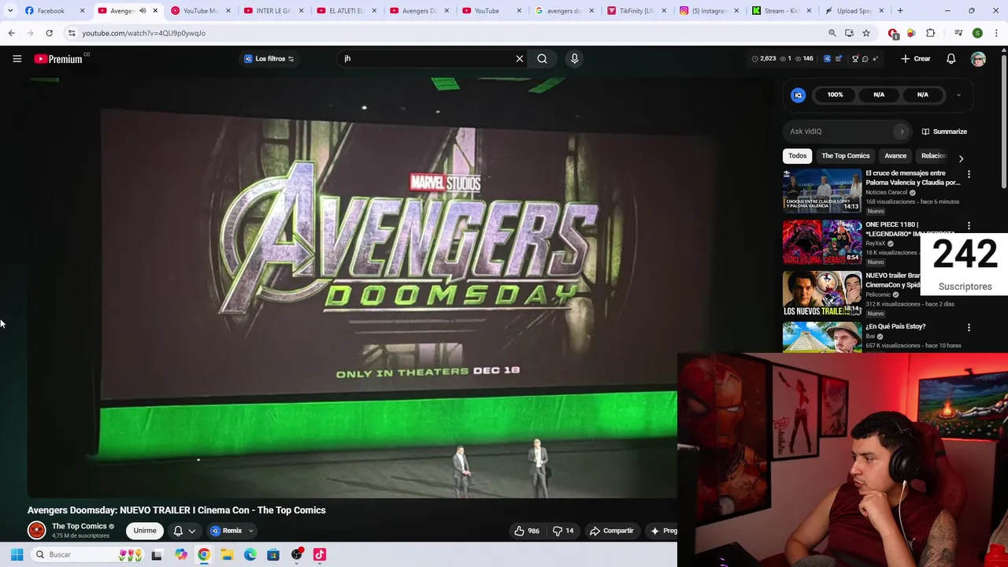Viewport: 1008px width, 567px height.
Task: Open the YouTube guide hamburger menu
Action: pyautogui.click(x=17, y=59)
